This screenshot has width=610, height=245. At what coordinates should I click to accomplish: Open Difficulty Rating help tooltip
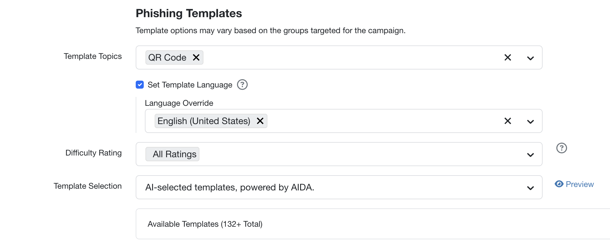pyautogui.click(x=561, y=148)
